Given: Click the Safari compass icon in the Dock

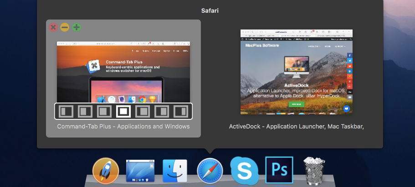Looking at the screenshot, I should pos(210,171).
